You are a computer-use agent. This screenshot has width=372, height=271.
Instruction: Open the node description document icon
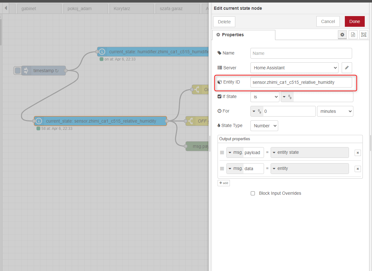353,35
